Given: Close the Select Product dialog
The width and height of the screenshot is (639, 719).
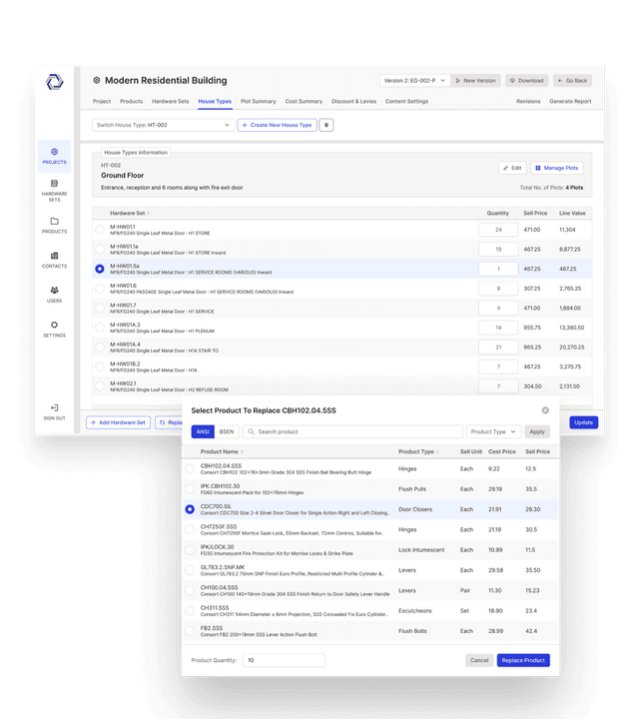Looking at the screenshot, I should coord(545,410).
